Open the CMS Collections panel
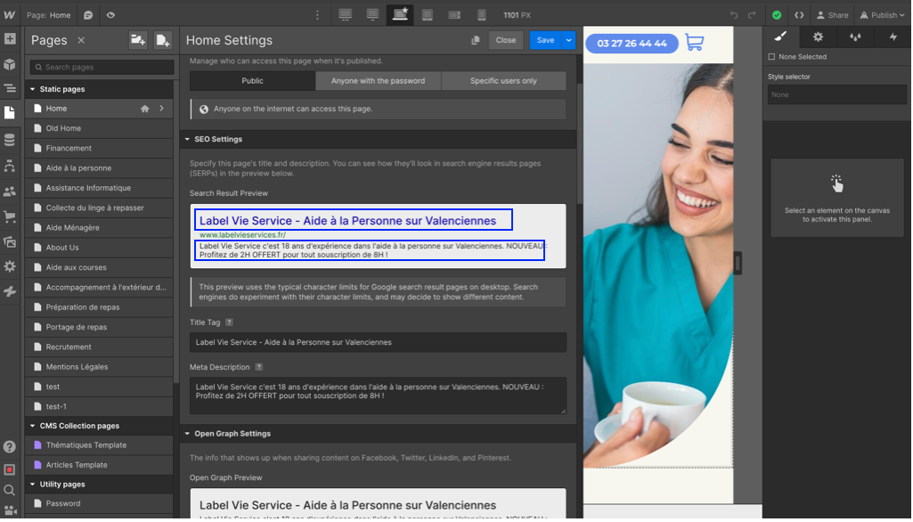Image resolution: width=913 pixels, height=522 pixels. (9, 140)
